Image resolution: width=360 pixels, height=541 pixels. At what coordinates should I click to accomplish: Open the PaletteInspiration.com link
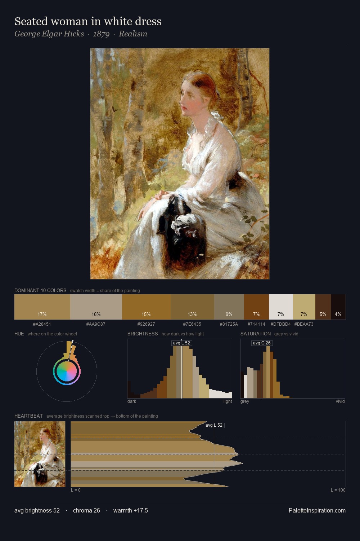click(x=317, y=510)
